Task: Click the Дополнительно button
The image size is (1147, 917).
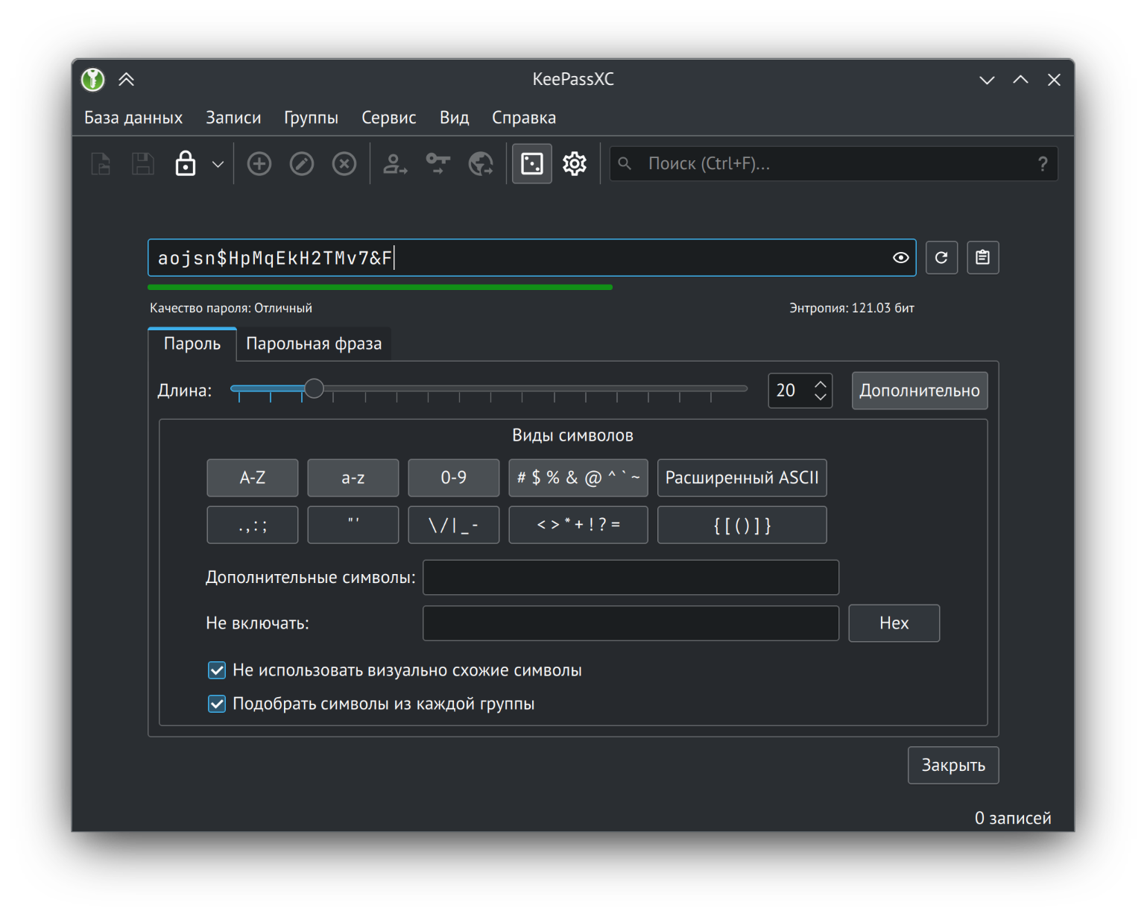Action: pos(920,391)
